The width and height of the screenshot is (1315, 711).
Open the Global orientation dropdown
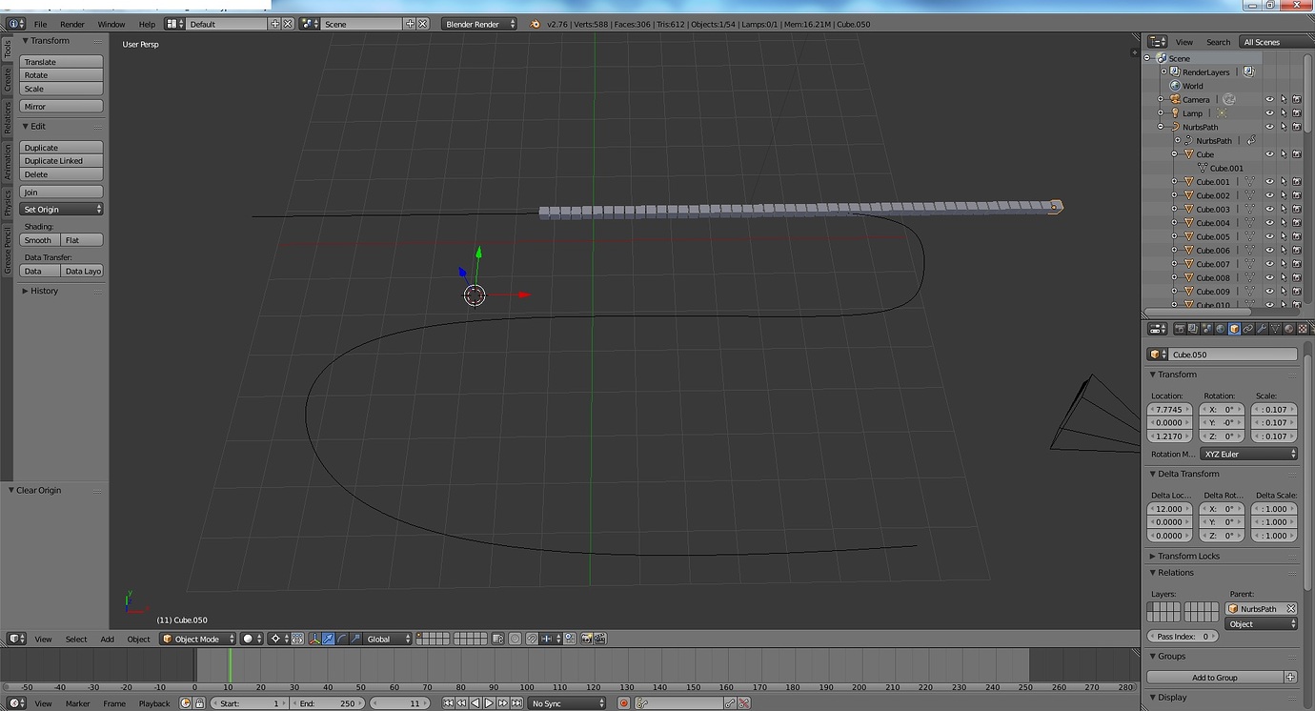388,639
